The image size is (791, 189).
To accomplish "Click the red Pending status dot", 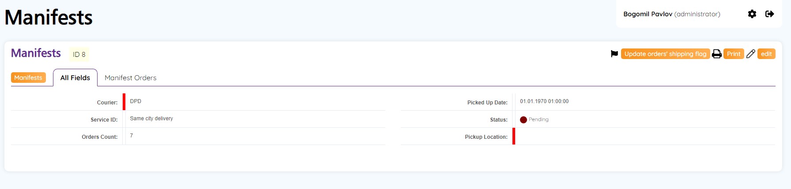I will coord(524,120).
